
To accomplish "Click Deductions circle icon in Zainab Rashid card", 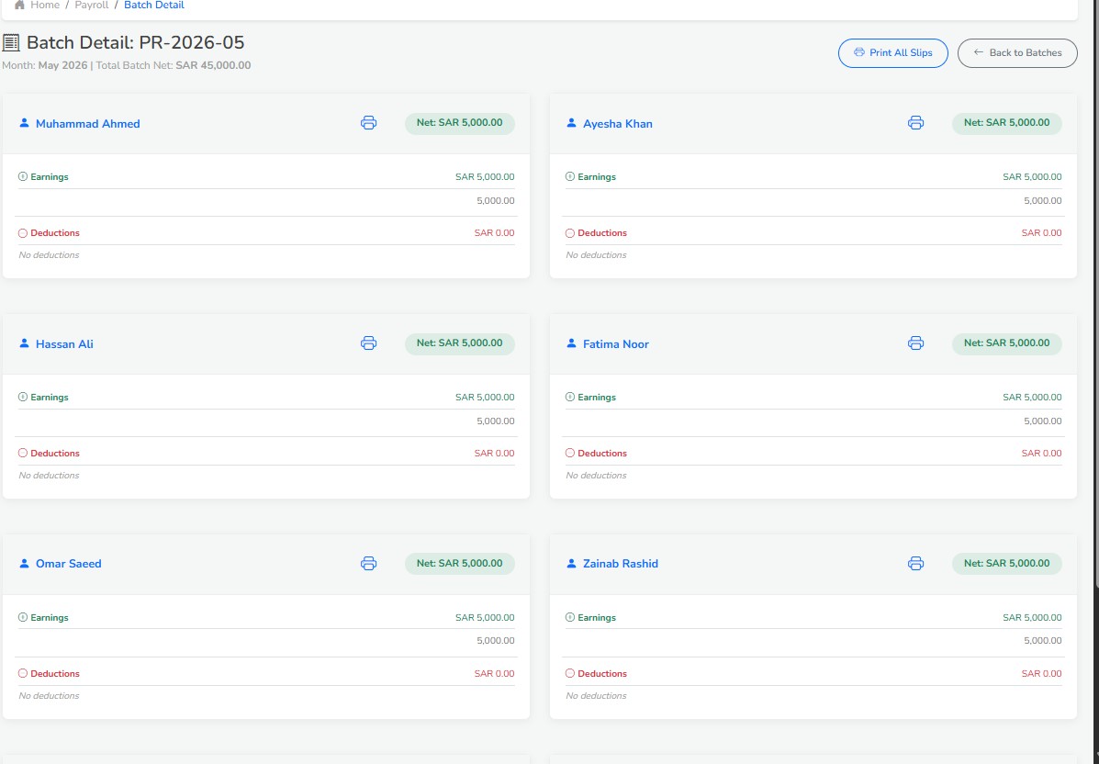I will [x=570, y=674].
